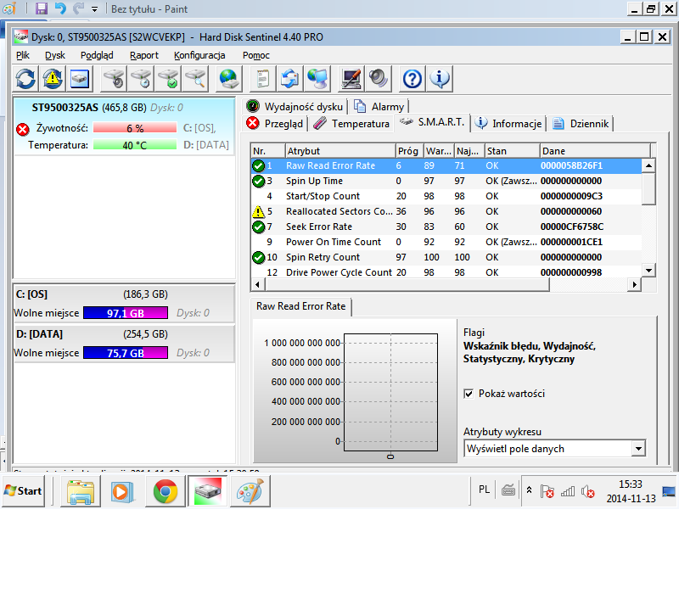Switch to the Przegląd tab
Viewport: 679px width, 610px height.
pyautogui.click(x=275, y=124)
